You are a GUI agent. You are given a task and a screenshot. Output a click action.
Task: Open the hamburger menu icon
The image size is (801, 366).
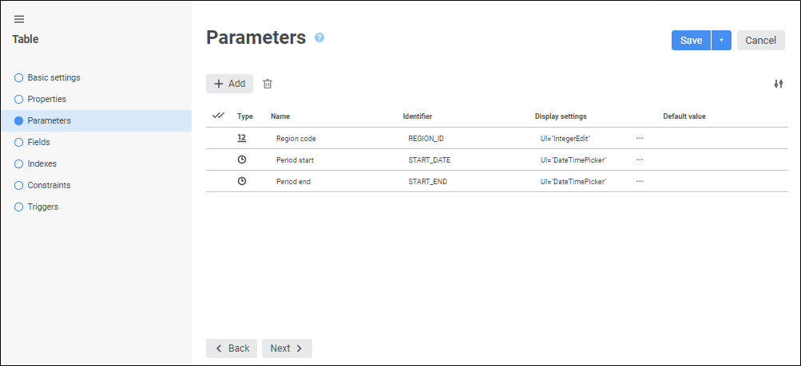[19, 19]
